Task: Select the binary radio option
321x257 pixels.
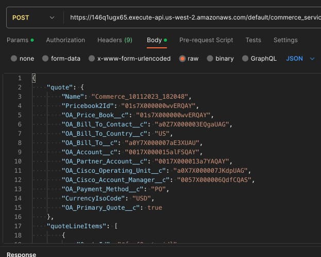Action: pos(210,59)
